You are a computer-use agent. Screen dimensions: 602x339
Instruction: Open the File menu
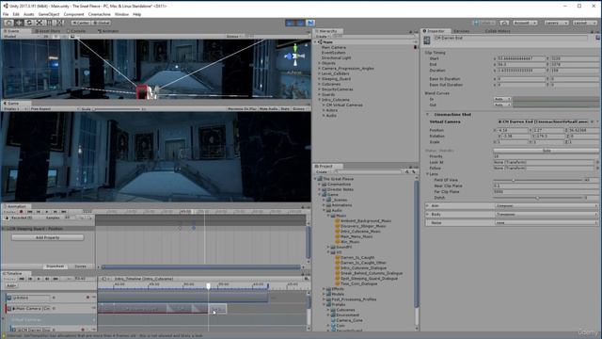[x=6, y=14]
